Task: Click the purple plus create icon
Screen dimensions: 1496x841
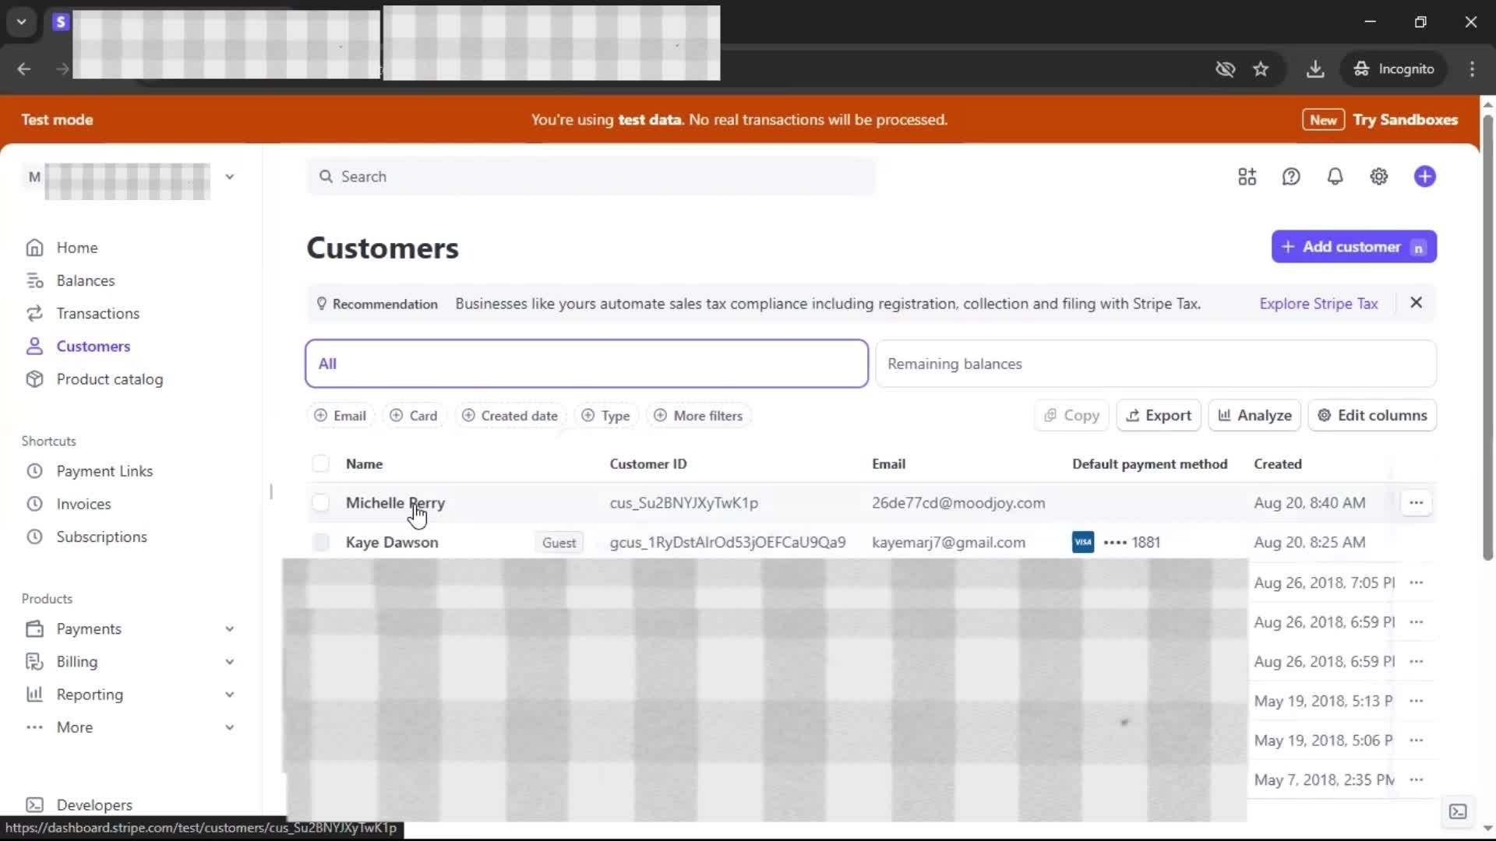Action: pyautogui.click(x=1424, y=177)
